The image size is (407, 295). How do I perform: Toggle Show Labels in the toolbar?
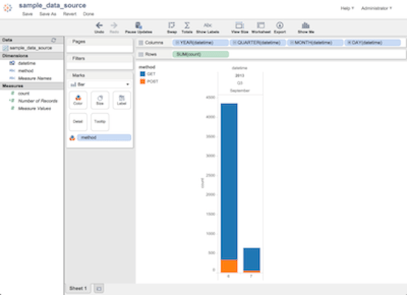207,25
